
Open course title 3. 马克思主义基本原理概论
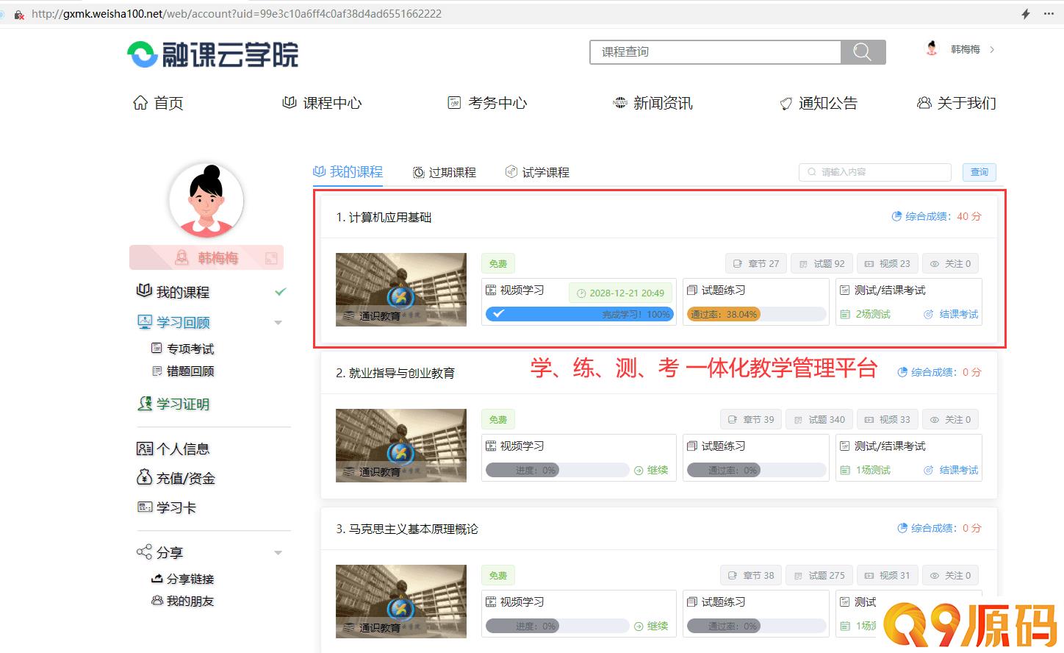[x=407, y=529]
